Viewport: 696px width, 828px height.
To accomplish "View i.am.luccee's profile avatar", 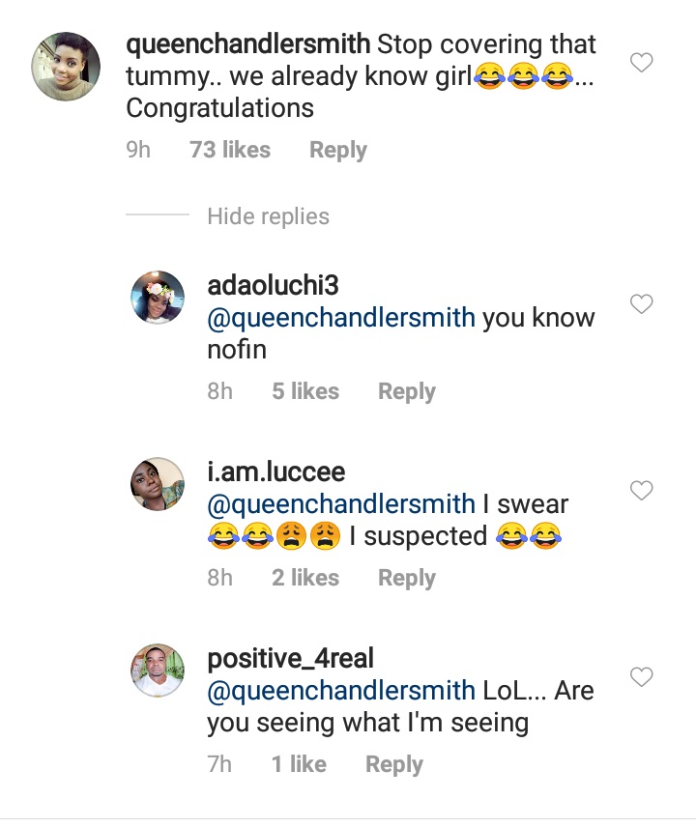I will (157, 484).
